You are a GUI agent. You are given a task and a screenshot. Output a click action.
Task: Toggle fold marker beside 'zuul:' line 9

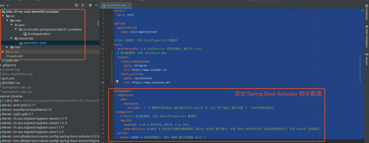(x=113, y=44)
